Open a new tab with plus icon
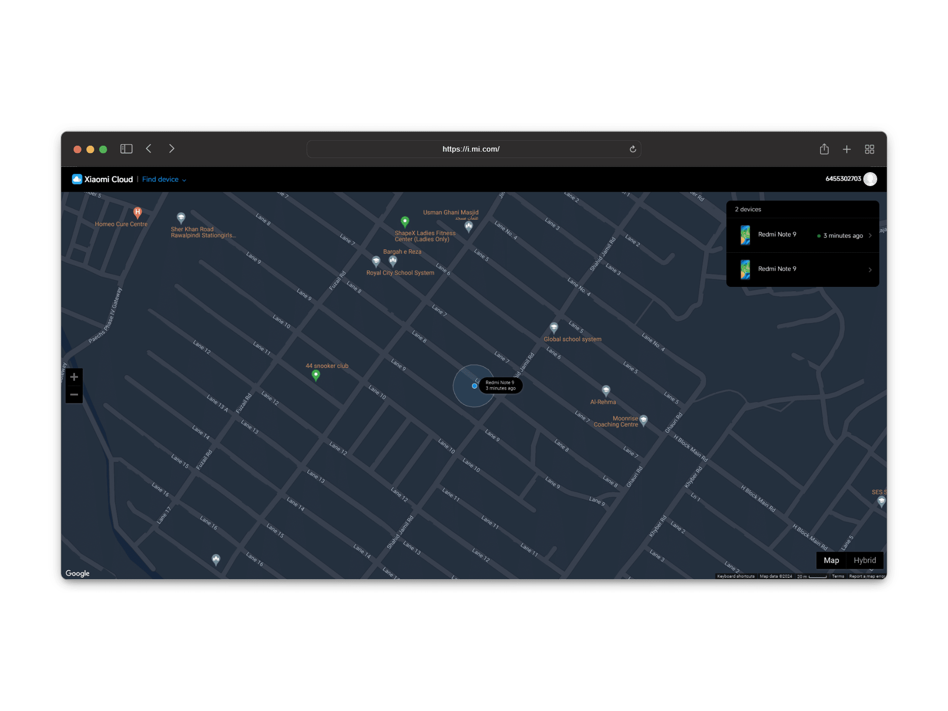The height and width of the screenshot is (711, 948). coord(847,149)
